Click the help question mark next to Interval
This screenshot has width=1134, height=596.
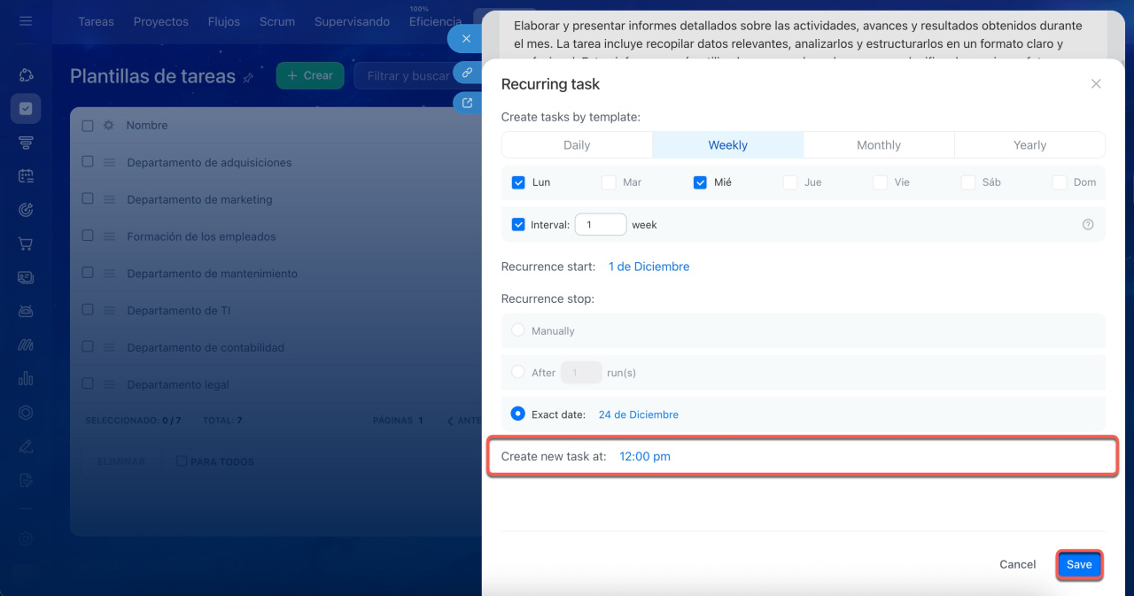1088,225
